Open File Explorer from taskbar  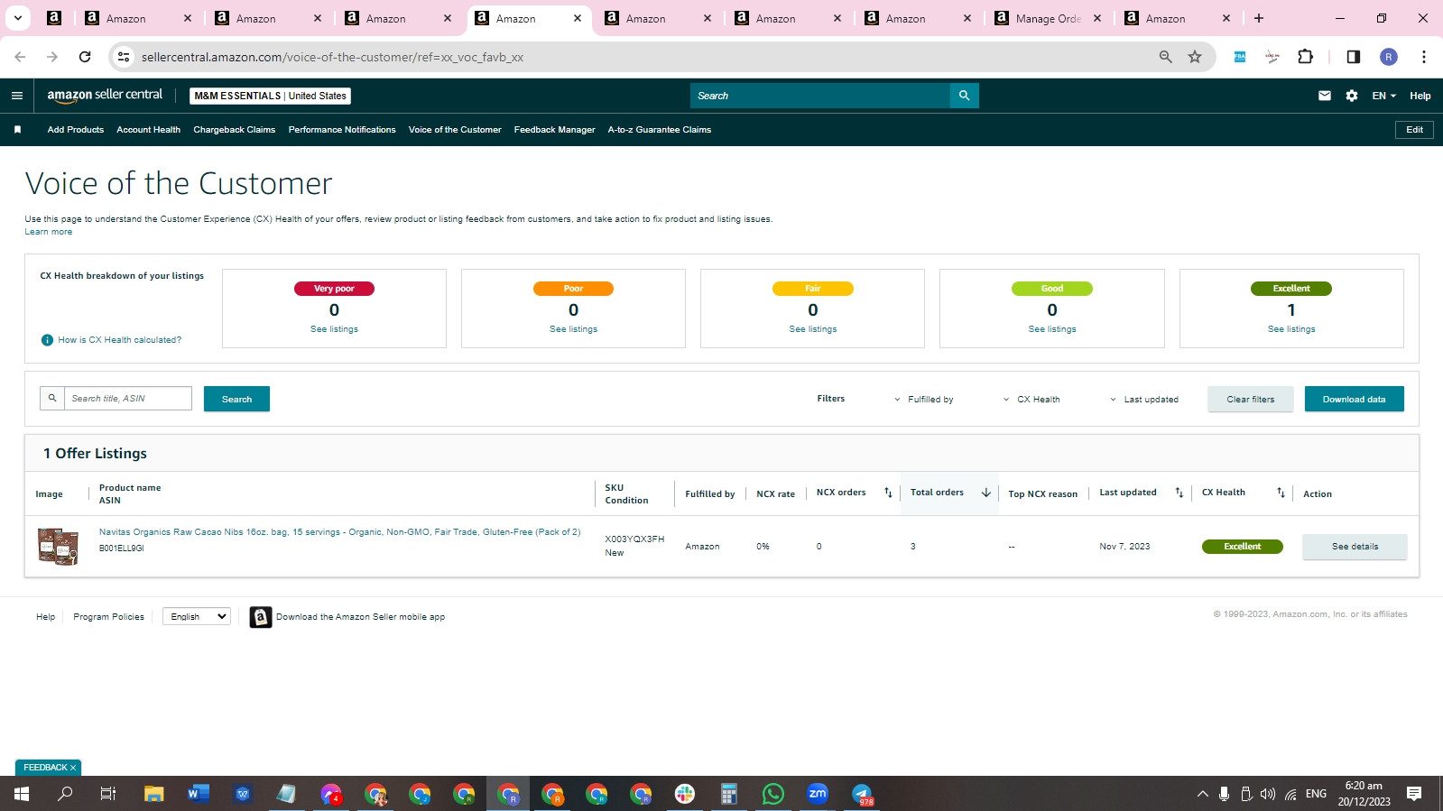coord(154,794)
